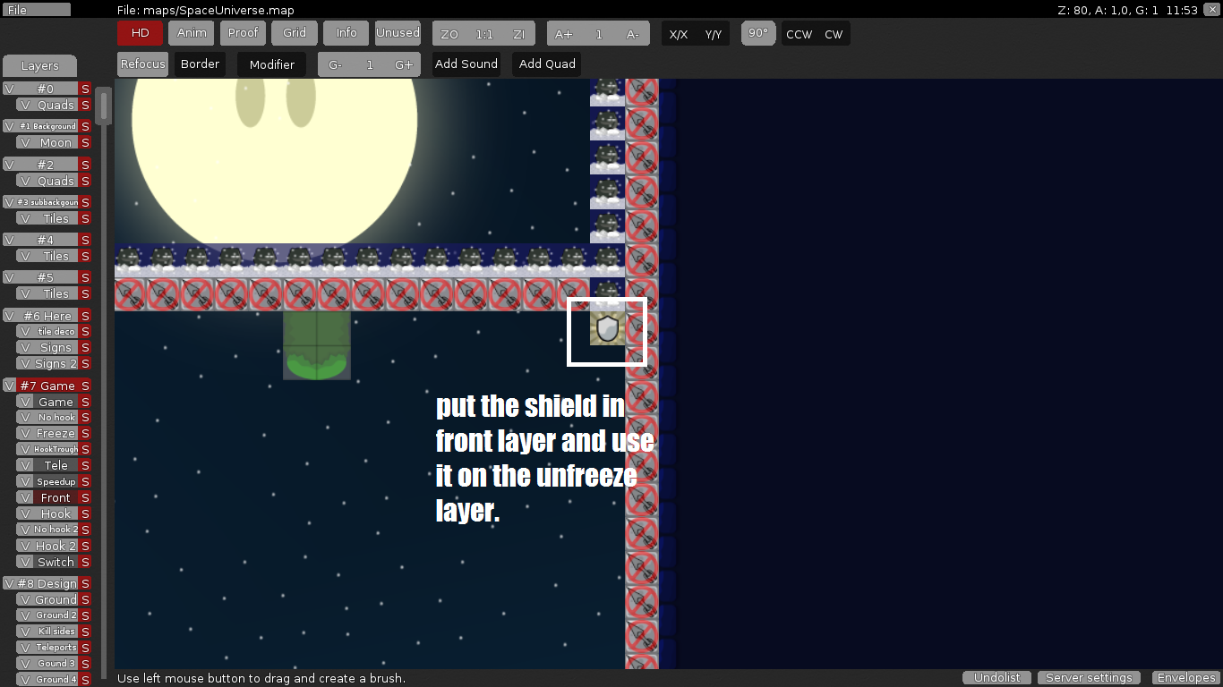Zoom out with the ZO button
This screenshot has width=1223, height=687.
[449, 34]
